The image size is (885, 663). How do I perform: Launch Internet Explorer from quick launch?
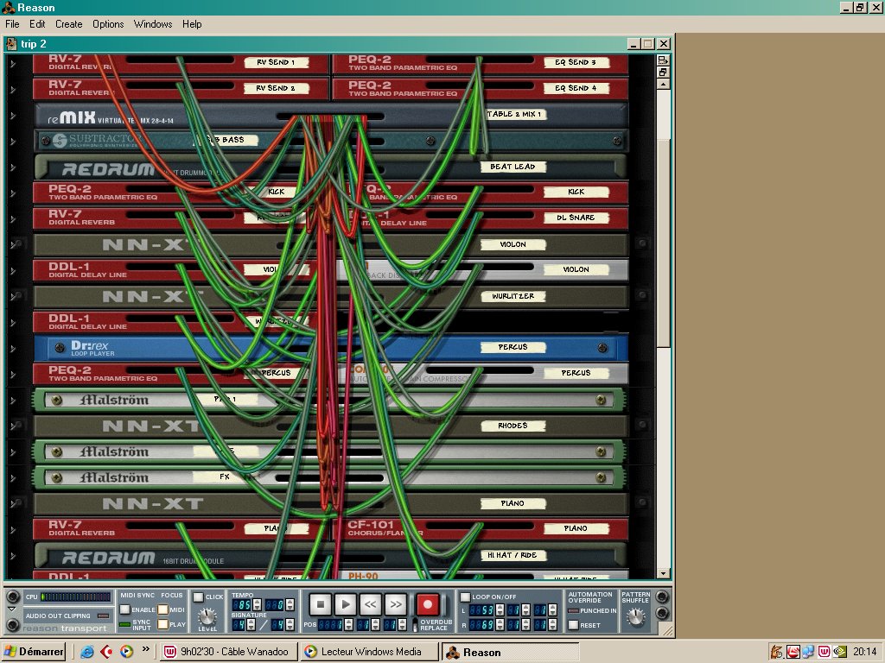[x=87, y=652]
